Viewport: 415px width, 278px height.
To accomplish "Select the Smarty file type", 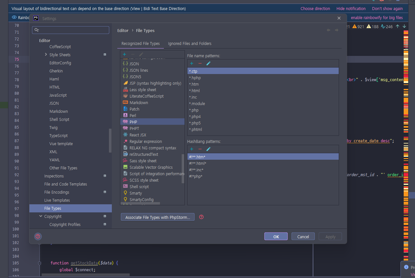I will (x=152, y=193).
